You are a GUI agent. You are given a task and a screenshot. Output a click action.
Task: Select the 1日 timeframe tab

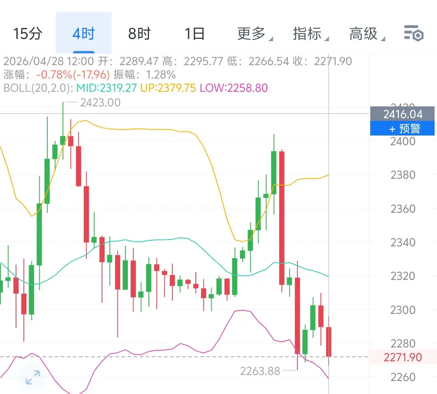195,34
